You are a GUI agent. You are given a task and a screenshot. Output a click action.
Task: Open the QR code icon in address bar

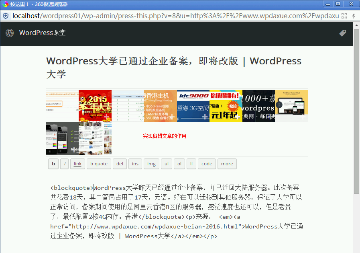(x=344, y=16)
